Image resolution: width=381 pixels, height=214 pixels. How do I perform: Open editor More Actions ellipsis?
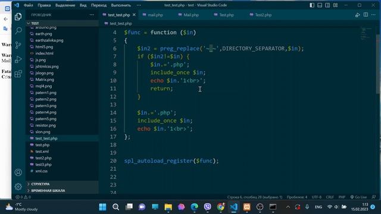point(373,15)
